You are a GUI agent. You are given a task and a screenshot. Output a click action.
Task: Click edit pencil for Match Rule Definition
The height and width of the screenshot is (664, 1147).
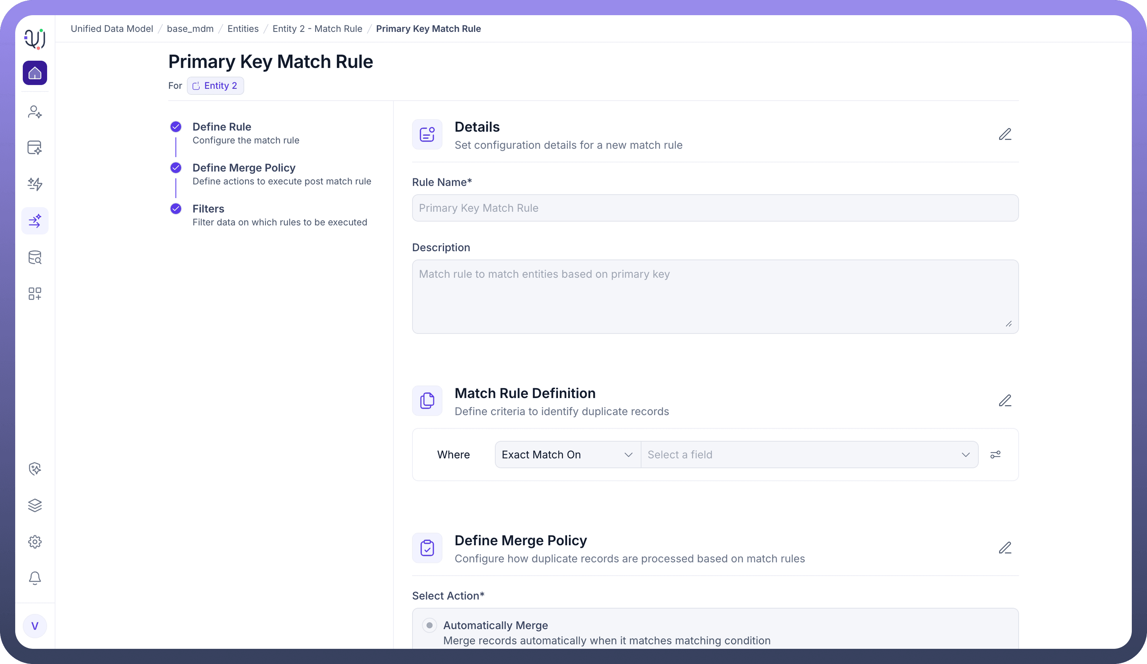coord(1005,401)
